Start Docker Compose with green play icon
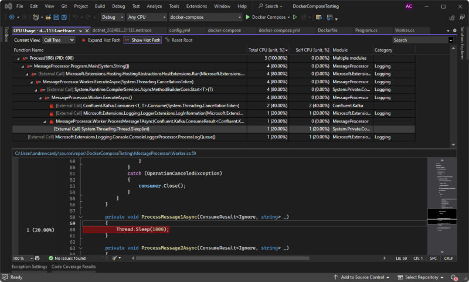This screenshot has width=469, height=282. pyautogui.click(x=248, y=17)
